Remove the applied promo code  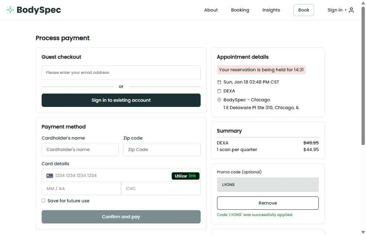point(268,203)
